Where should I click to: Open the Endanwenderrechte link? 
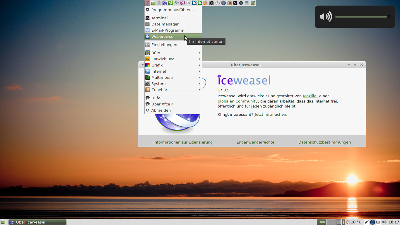click(x=255, y=142)
